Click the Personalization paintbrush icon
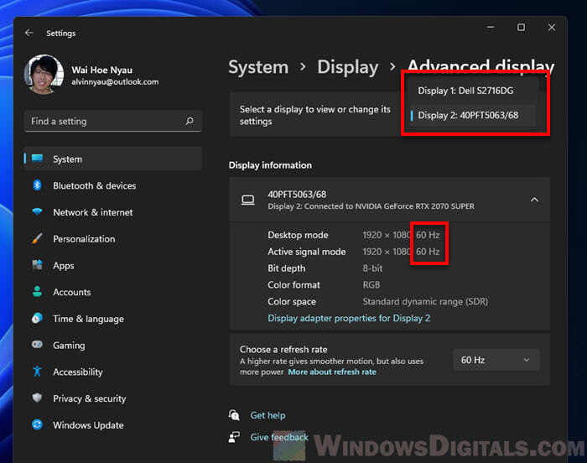 (37, 238)
